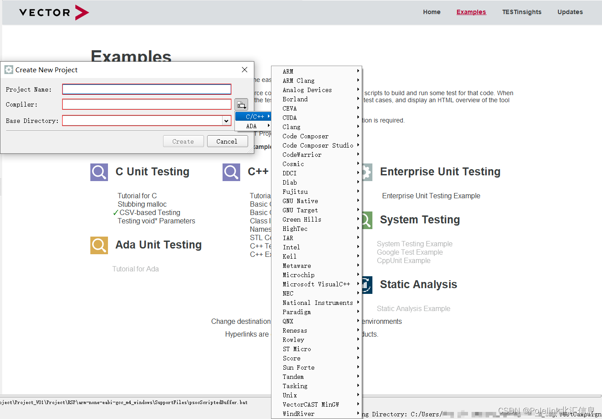Open the VectorCAST MinGW submenu
The width and height of the screenshot is (602, 419).
(316, 404)
